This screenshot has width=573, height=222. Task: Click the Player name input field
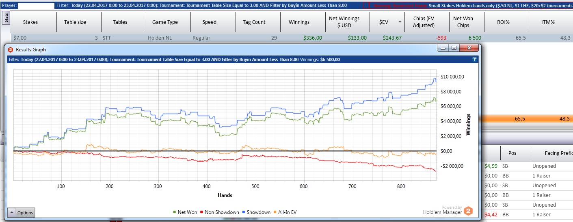tap(37, 6)
